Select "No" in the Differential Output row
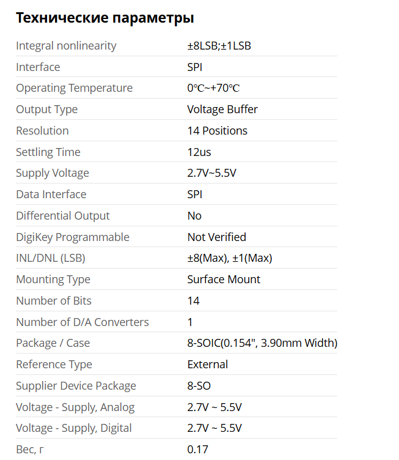 194,216
